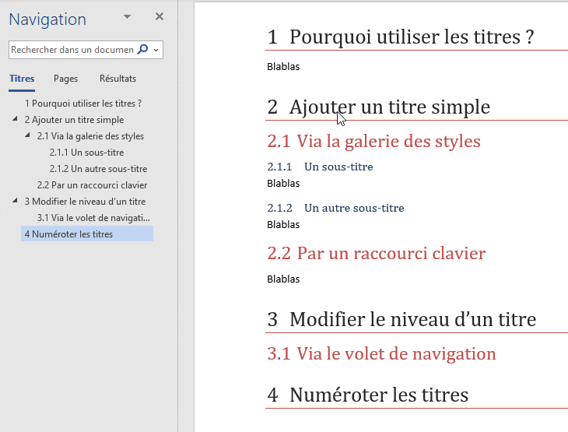Select '3.1 Via le volet de navigati...' in the Navigation pane
Viewport: 568px width, 432px height.
[x=93, y=218]
